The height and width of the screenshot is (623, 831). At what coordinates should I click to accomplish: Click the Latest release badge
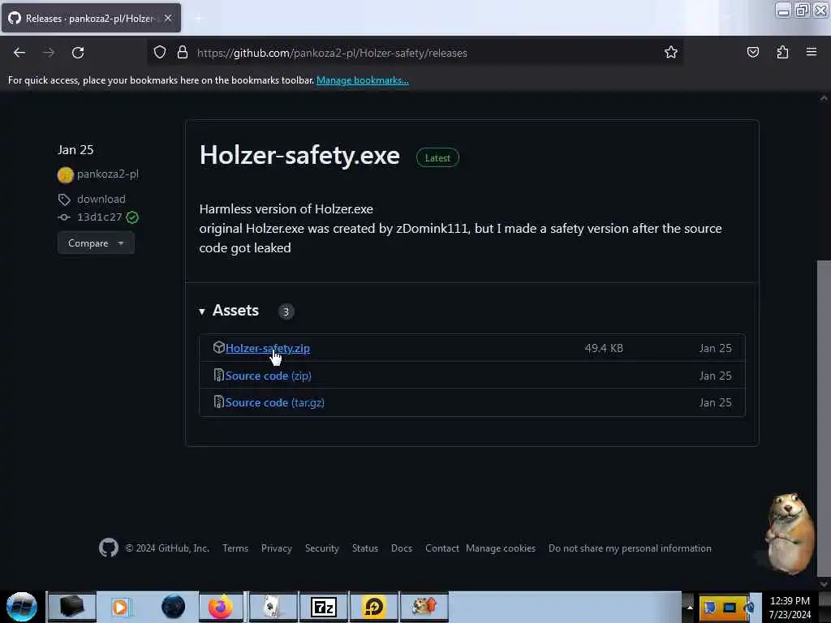437,158
